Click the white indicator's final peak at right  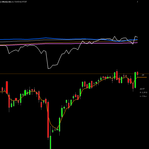135,36
